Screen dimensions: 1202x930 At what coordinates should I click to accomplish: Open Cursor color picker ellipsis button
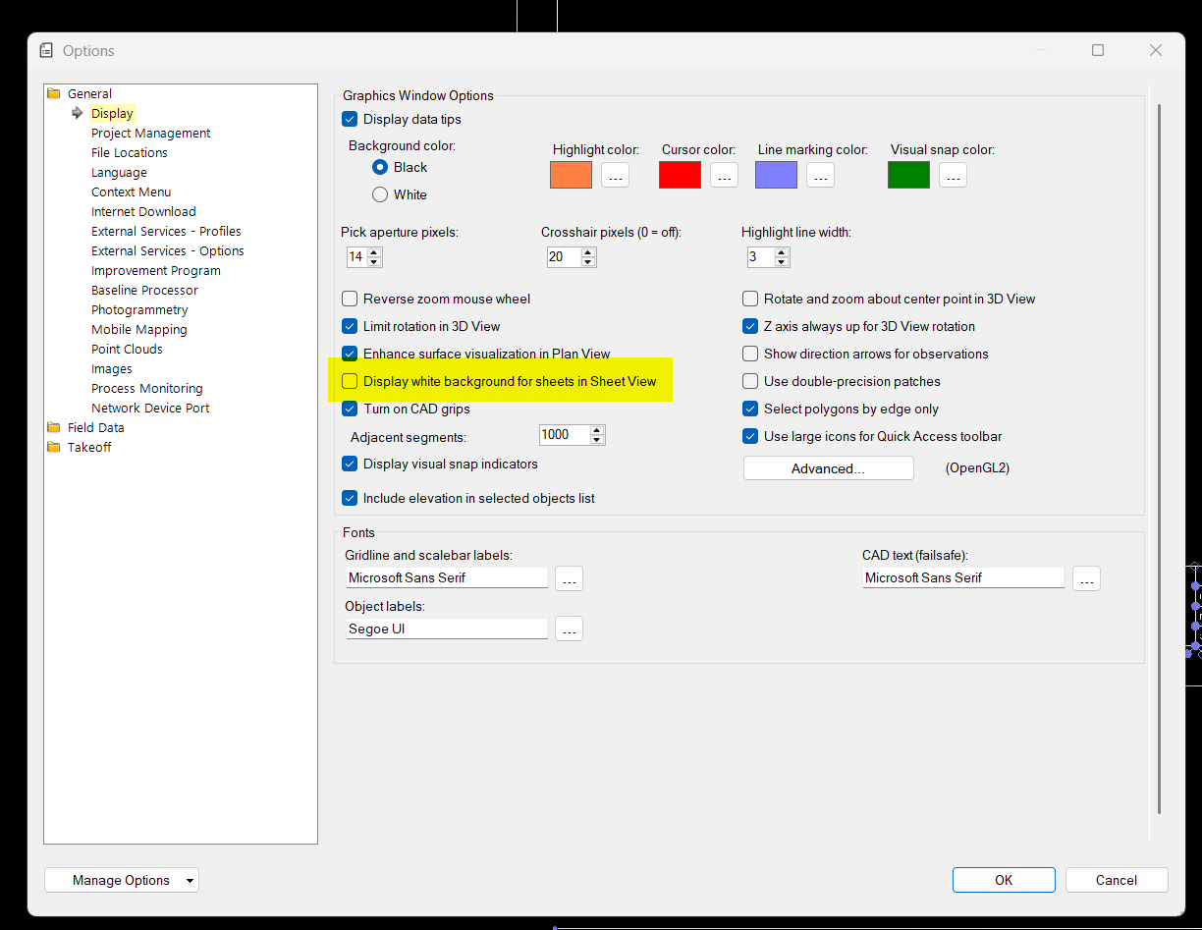pyautogui.click(x=724, y=175)
